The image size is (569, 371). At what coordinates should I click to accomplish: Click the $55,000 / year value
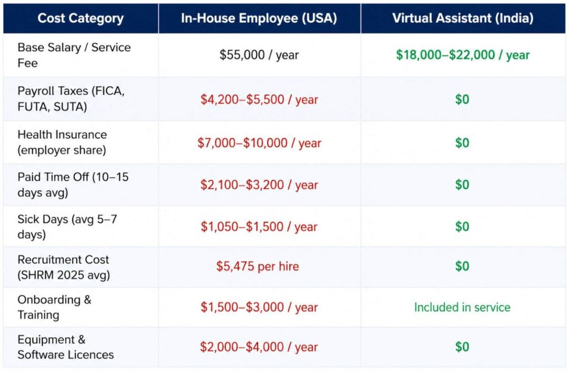click(259, 55)
